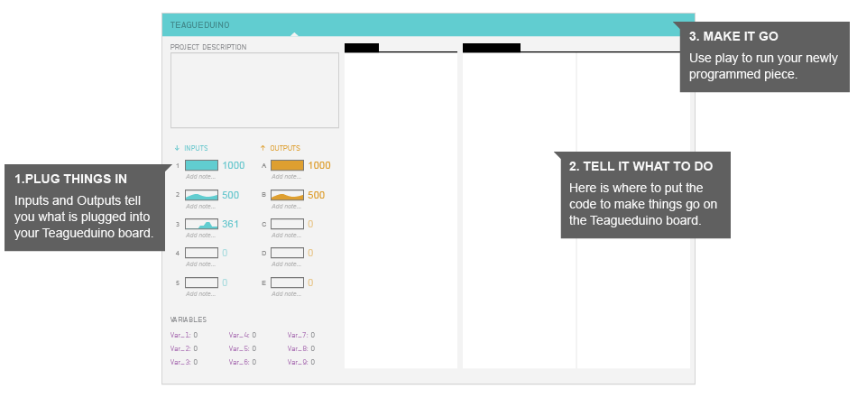Click the down arrow beside INPUTS
The height and width of the screenshot is (398, 857).
click(177, 148)
